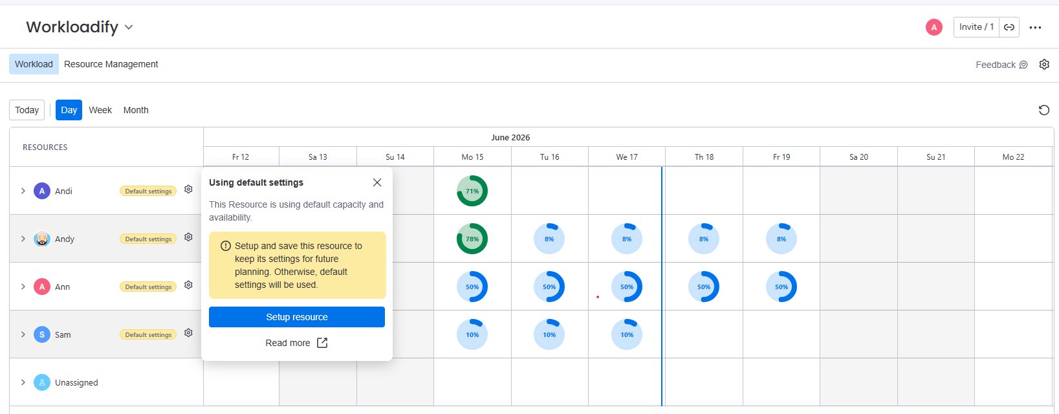Click Andi's purple avatar
Screen dimensions: 1059x414
42,191
